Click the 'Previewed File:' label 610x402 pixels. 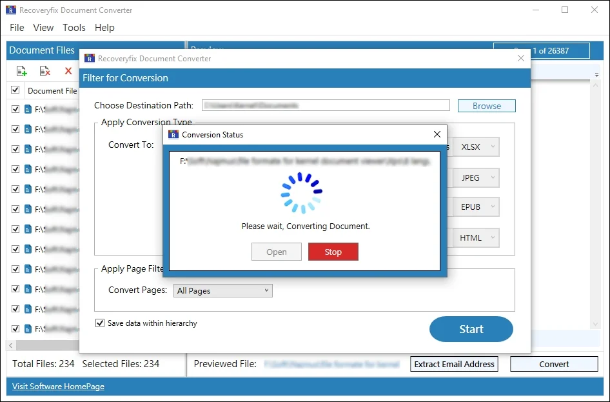click(225, 364)
